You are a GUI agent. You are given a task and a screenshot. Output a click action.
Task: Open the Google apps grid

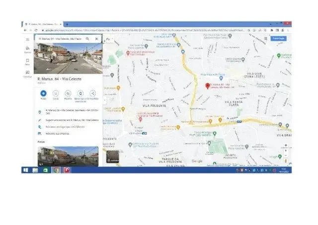(265, 38)
